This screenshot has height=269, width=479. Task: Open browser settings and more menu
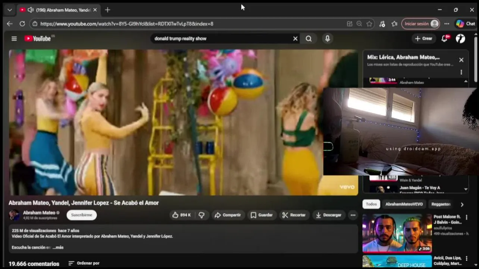coord(447,24)
